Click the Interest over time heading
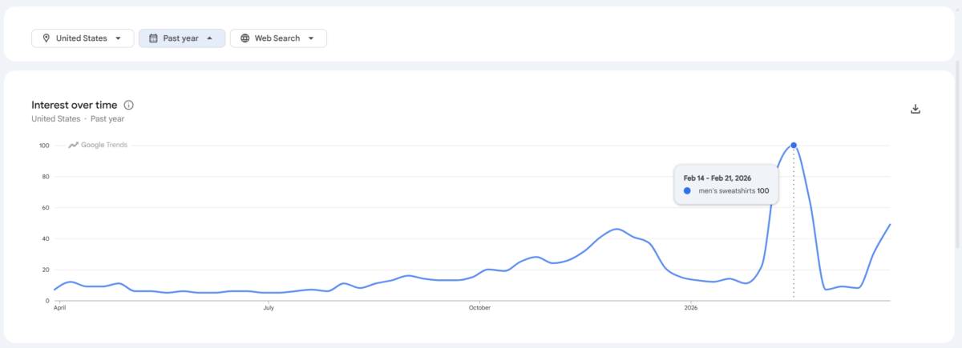 point(74,105)
